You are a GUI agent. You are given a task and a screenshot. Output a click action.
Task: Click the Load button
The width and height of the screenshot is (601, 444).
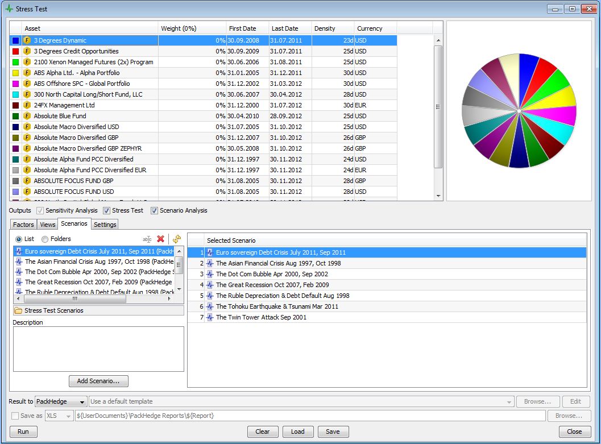(298, 431)
